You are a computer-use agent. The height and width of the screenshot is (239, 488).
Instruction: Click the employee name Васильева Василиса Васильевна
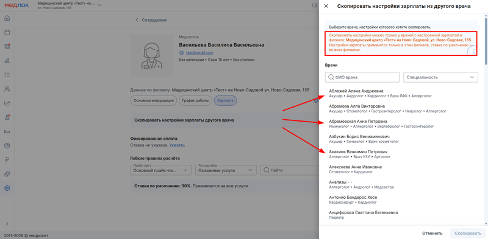click(221, 45)
